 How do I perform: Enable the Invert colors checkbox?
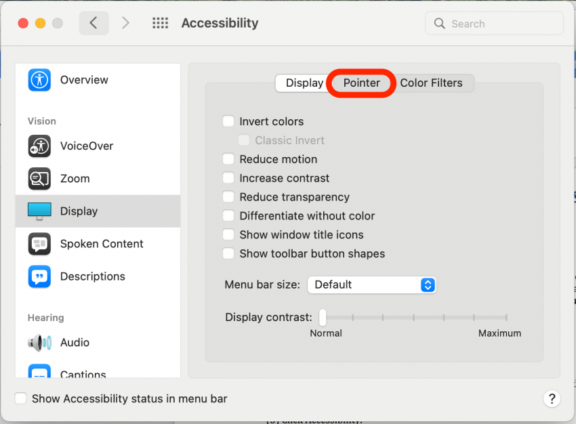tap(228, 121)
